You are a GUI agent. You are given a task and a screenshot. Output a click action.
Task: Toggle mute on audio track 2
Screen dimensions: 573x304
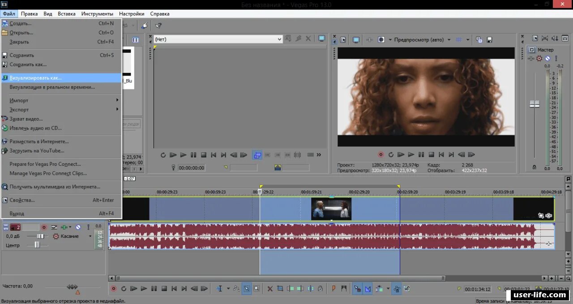(78, 227)
